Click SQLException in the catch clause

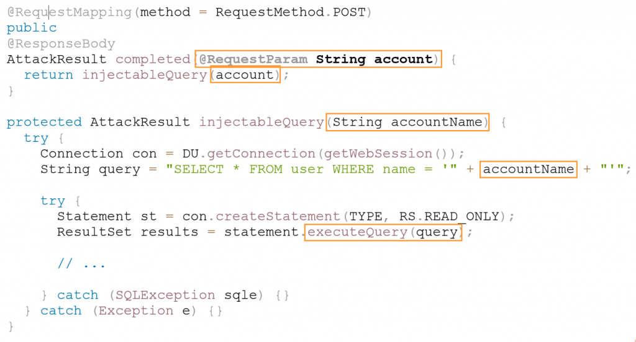point(165,295)
